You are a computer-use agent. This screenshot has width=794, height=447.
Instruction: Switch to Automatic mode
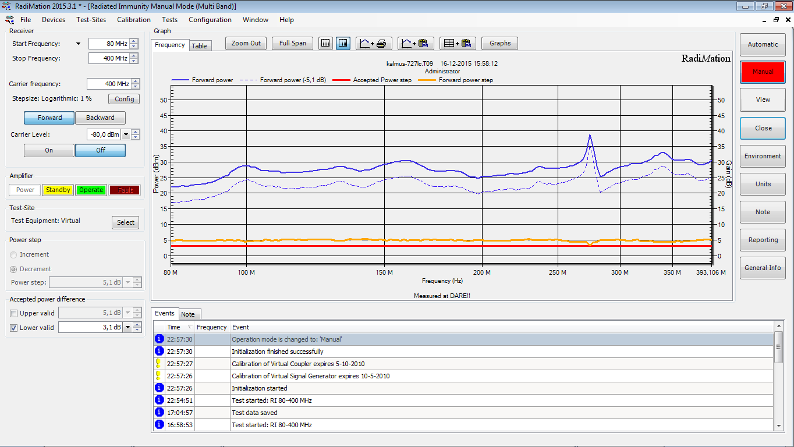763,44
